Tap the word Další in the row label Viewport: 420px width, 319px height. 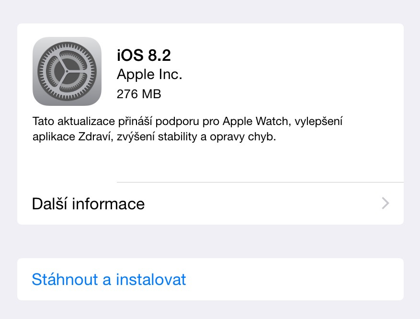coord(49,204)
